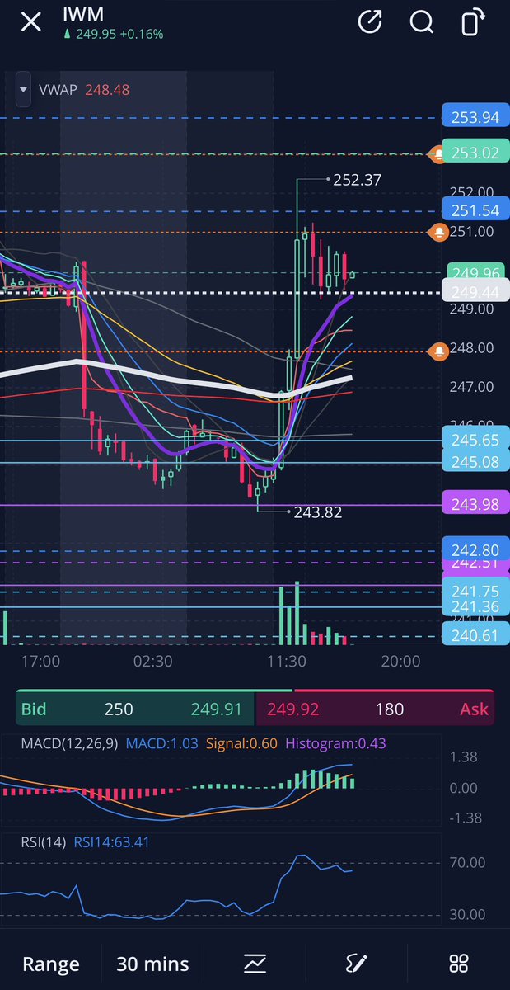Tap the IWM ticker title
This screenshot has width=510, height=990.
tap(82, 16)
